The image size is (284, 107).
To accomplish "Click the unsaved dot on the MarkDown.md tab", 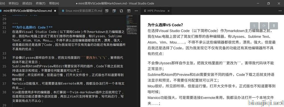I will 55,11.
